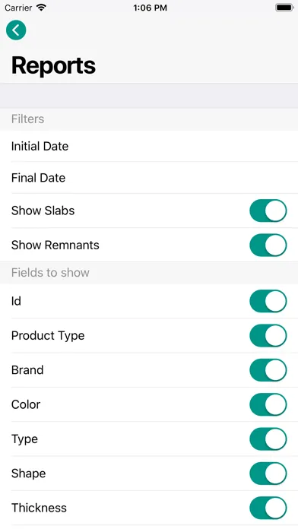
Task: Turn off the Shape field switch
Action: [268, 474]
